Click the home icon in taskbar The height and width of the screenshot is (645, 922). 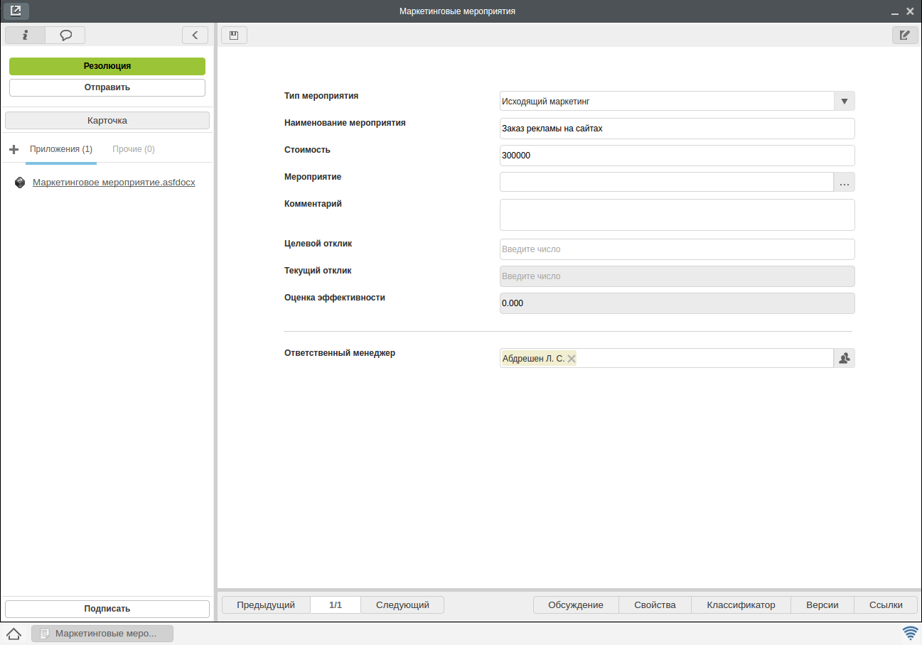coord(14,634)
